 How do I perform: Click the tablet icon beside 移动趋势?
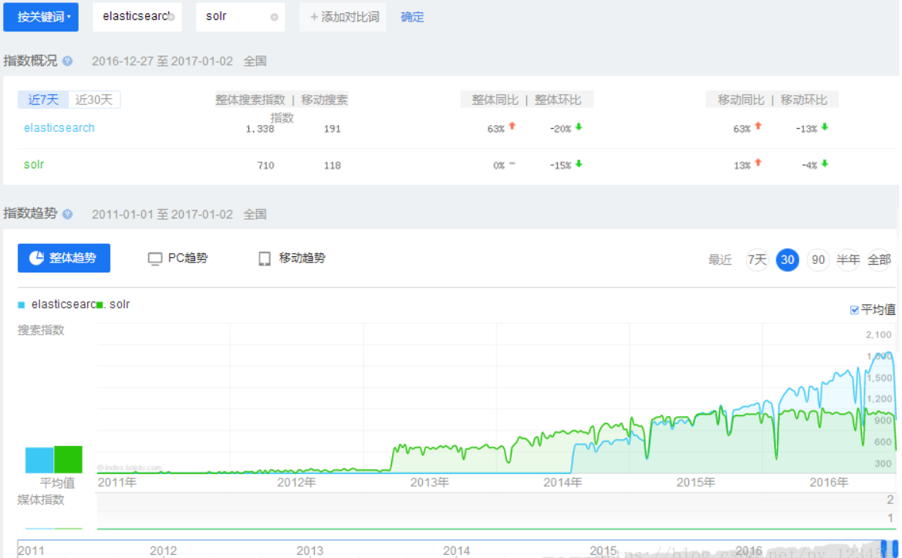(265, 259)
